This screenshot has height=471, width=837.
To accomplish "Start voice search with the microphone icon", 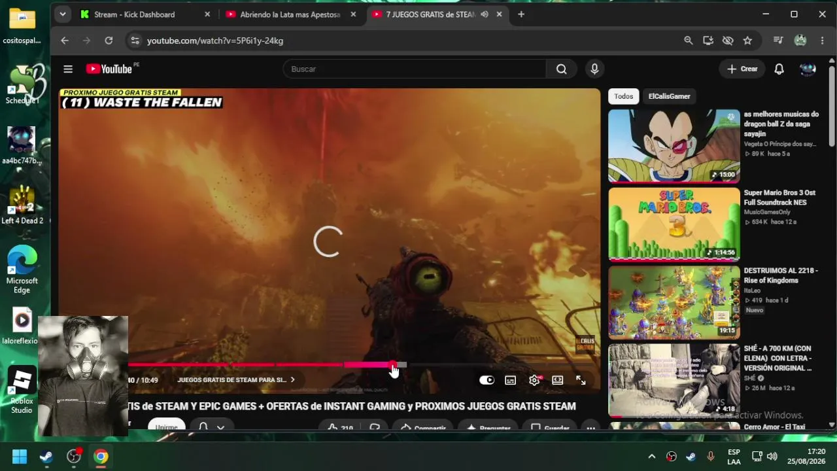I will (x=594, y=69).
